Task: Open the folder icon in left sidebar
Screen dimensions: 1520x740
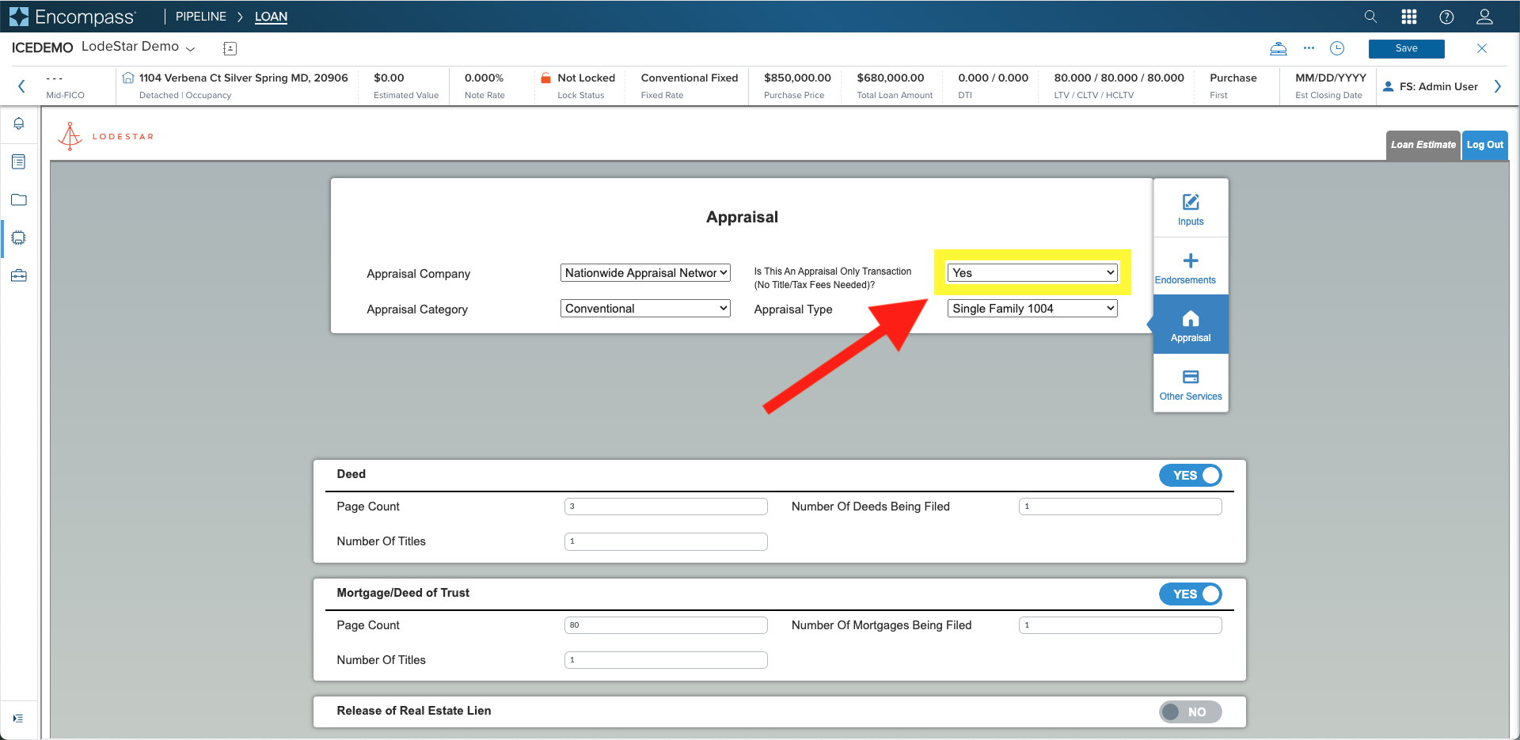Action: pyautogui.click(x=19, y=199)
